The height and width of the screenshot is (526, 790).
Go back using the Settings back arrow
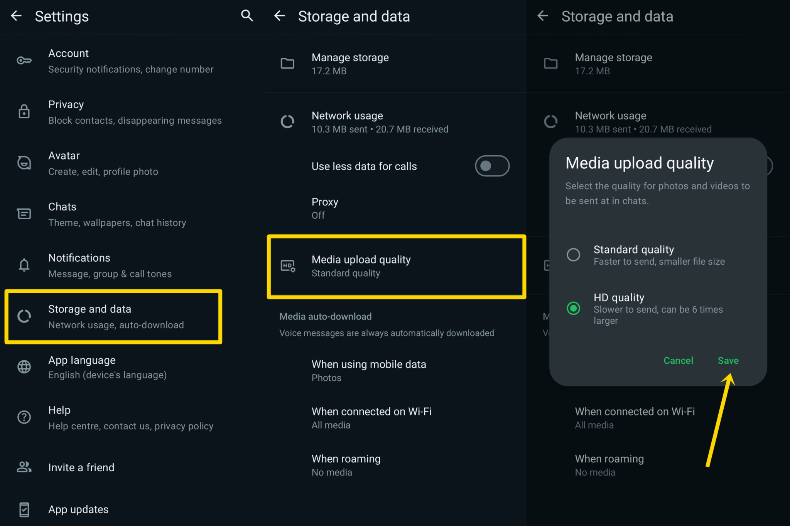tap(16, 16)
